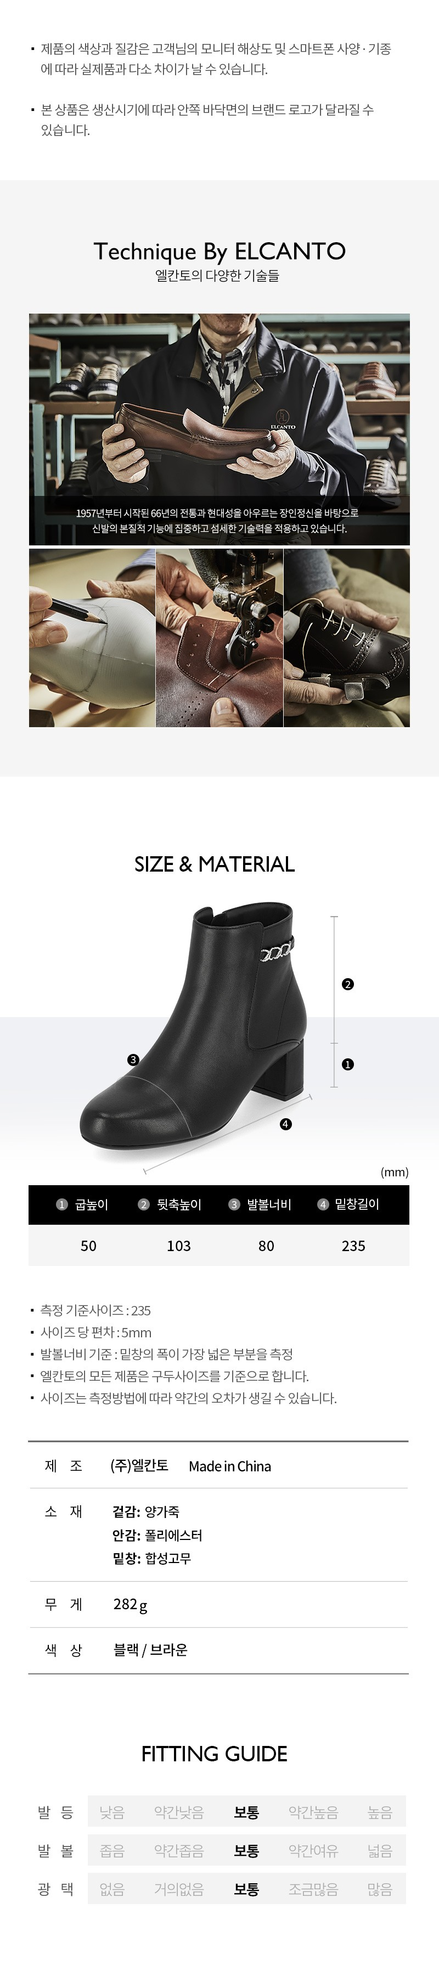This screenshot has height=1981, width=439.
Task: Open the pencil marking shoe last image
Action: (x=92, y=638)
